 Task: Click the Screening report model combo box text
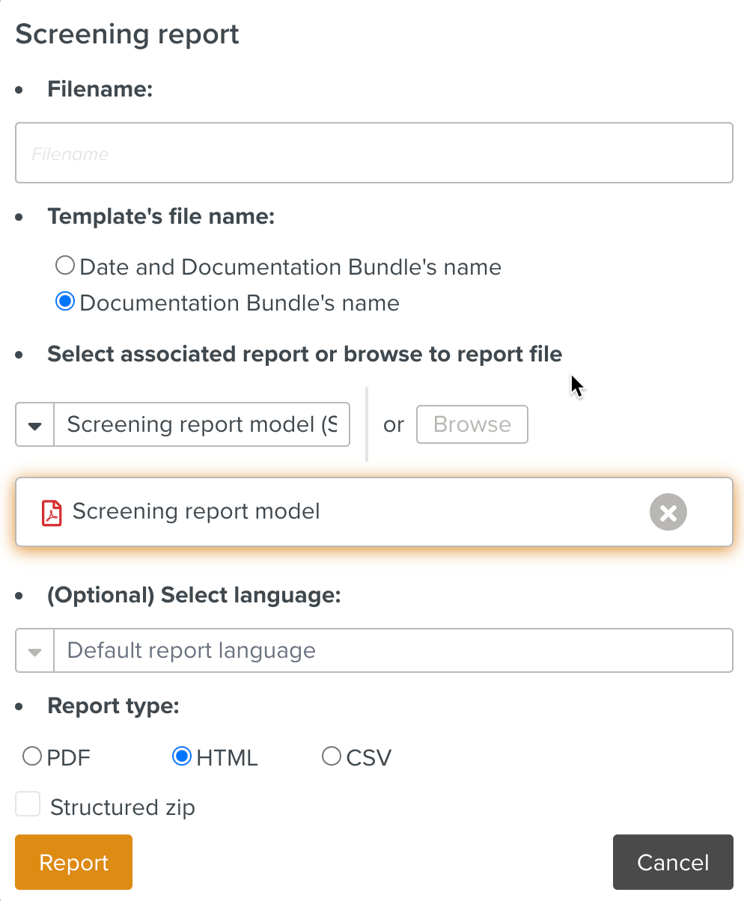[x=201, y=425]
